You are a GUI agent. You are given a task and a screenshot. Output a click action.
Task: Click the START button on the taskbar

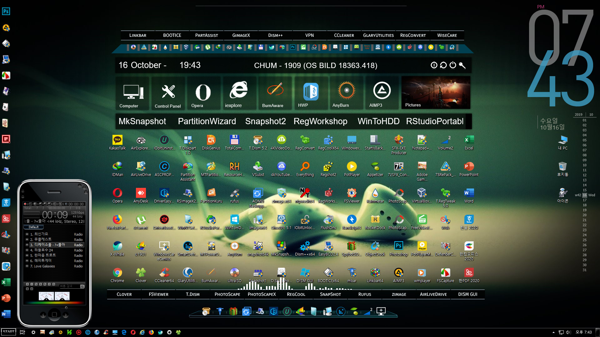pos(8,332)
